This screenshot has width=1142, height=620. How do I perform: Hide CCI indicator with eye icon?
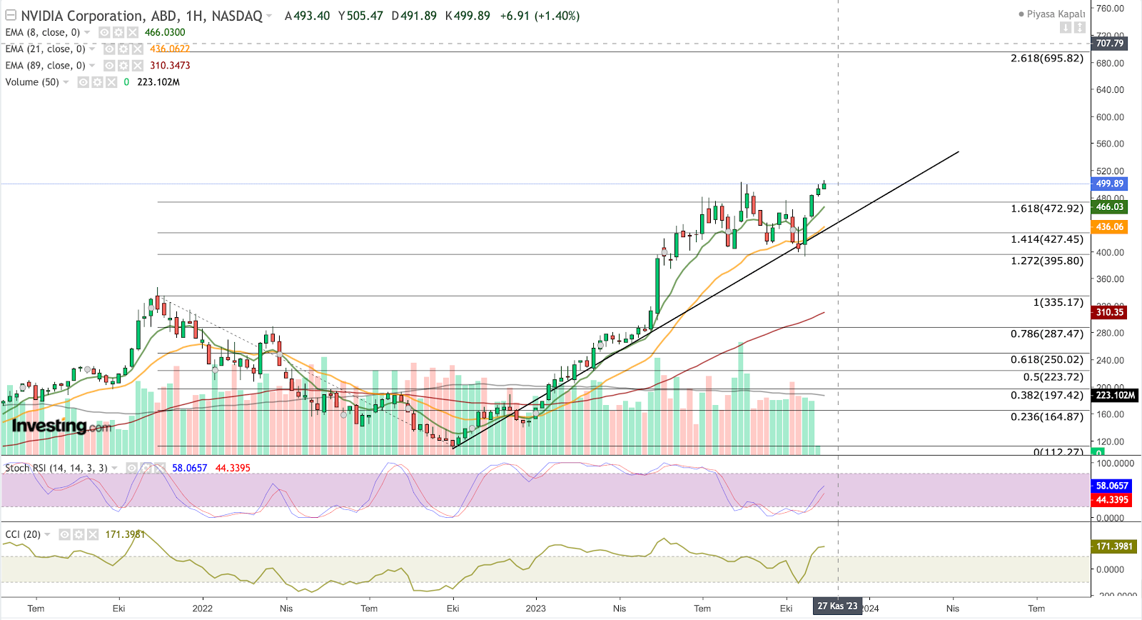(x=65, y=534)
